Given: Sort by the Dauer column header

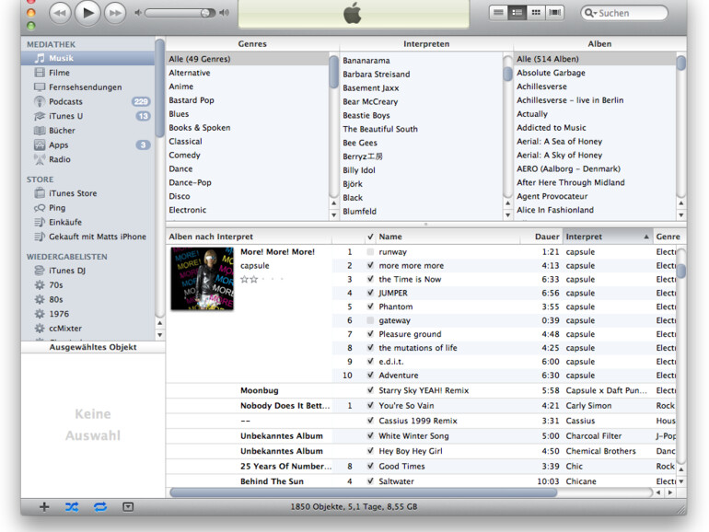Looking at the screenshot, I should 541,237.
